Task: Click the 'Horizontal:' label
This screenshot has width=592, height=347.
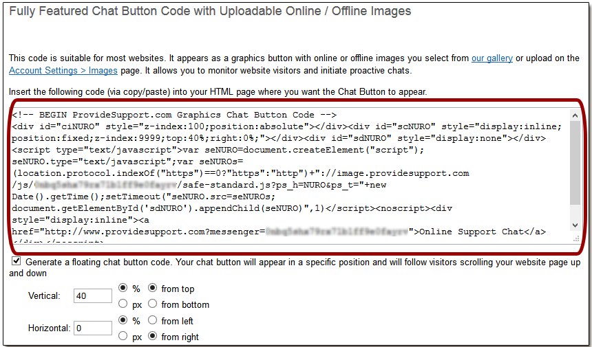Action: click(x=50, y=328)
